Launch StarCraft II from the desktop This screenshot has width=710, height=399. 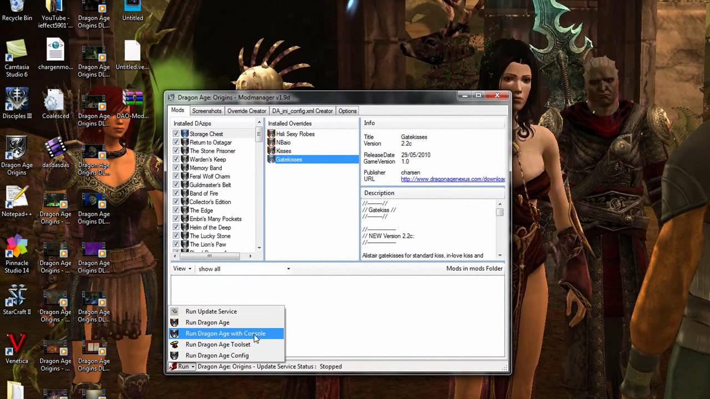16,295
